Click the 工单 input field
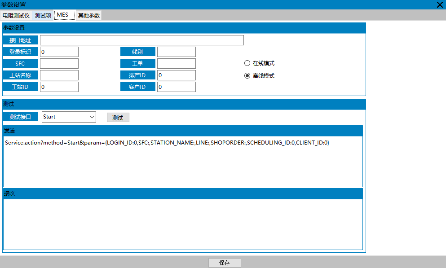This screenshot has height=268, width=446. (x=177, y=63)
